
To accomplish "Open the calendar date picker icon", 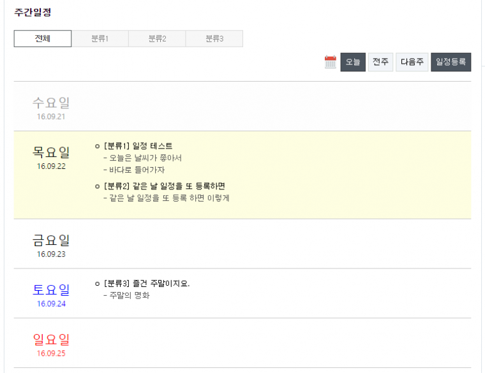I will 330,62.
